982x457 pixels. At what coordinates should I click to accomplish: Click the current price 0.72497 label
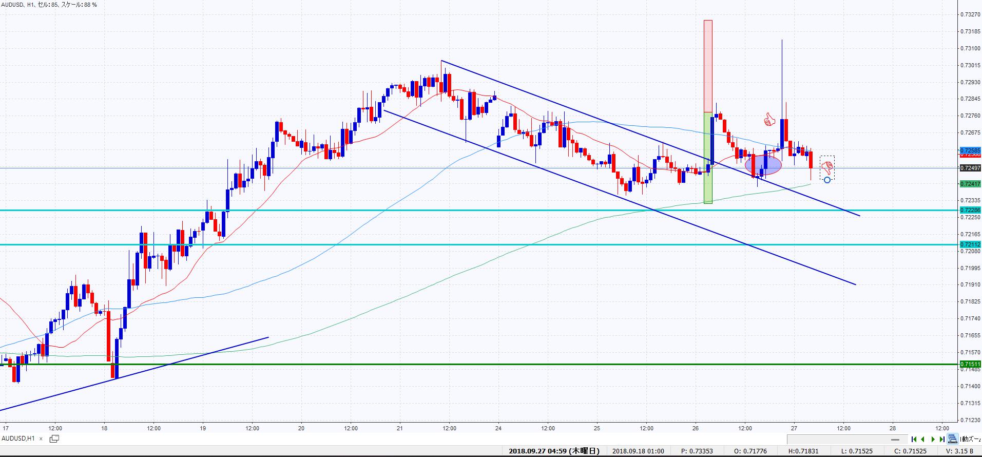pos(970,168)
